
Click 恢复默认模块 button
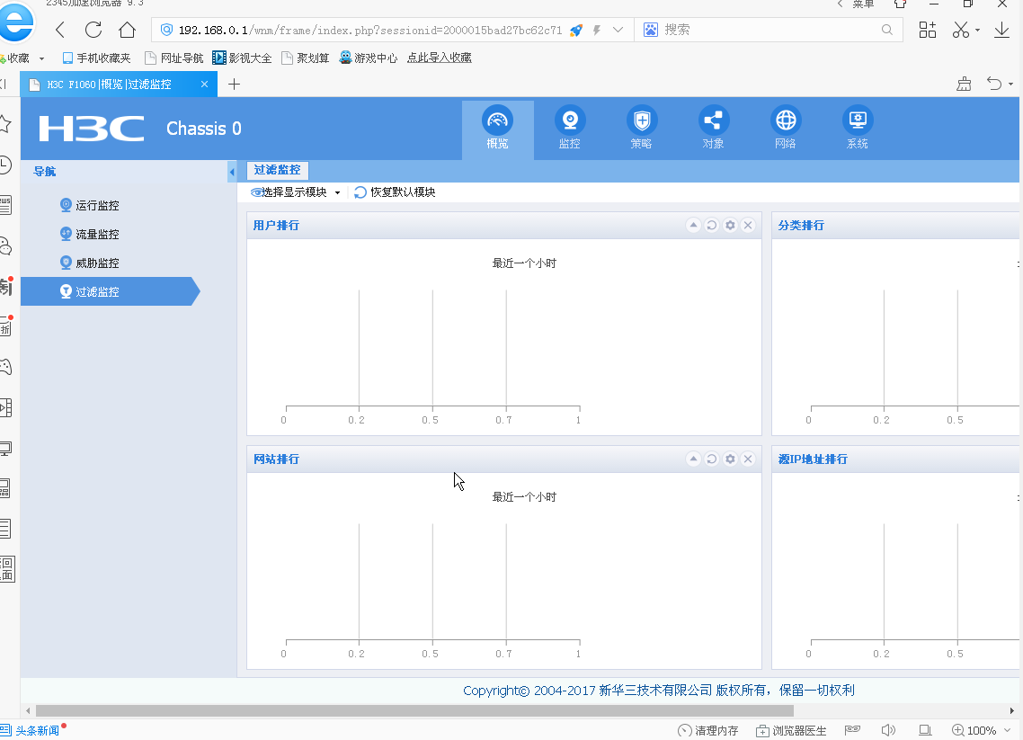pyautogui.click(x=395, y=192)
